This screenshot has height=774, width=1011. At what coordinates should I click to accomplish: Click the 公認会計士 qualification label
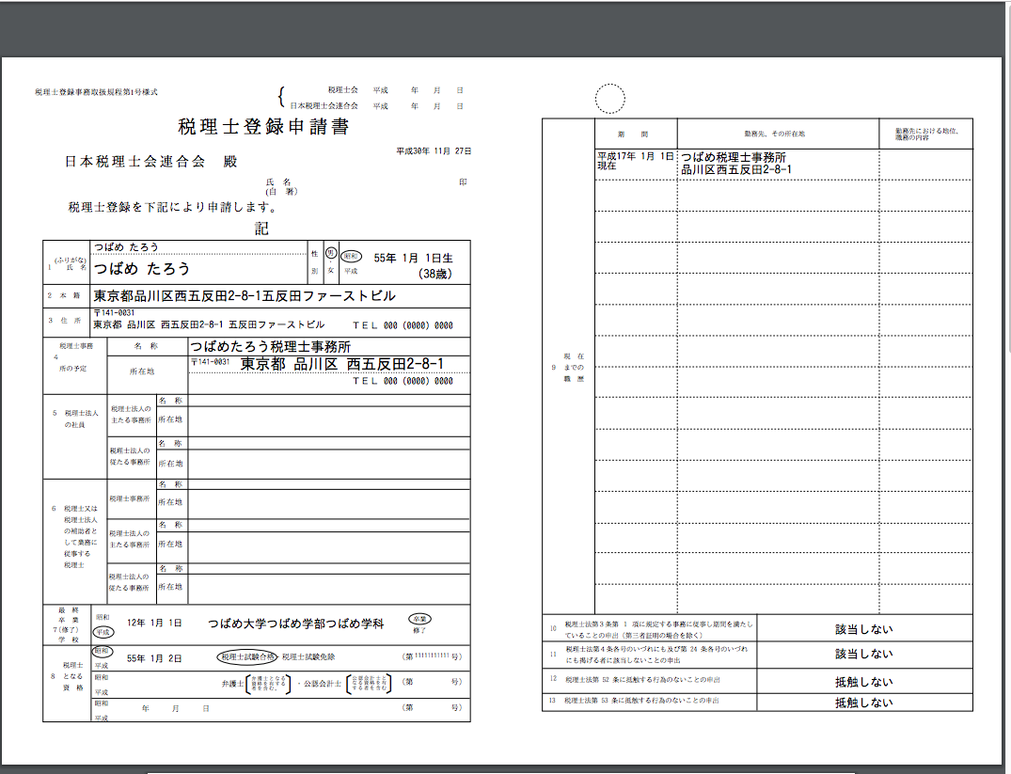322,684
